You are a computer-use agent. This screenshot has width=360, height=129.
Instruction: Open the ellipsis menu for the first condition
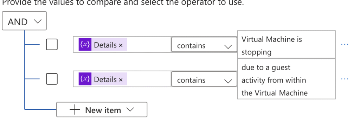pyautogui.click(x=345, y=44)
